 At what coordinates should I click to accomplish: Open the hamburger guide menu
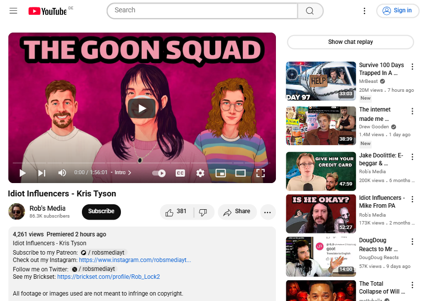(13, 11)
